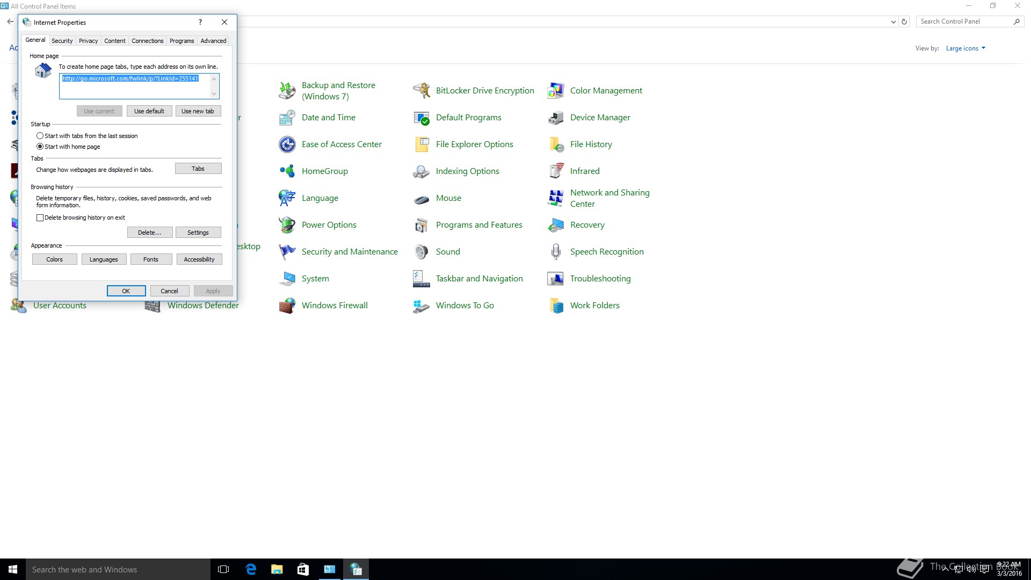
Task: Open Microsoft Edge from the taskbar
Action: point(251,569)
